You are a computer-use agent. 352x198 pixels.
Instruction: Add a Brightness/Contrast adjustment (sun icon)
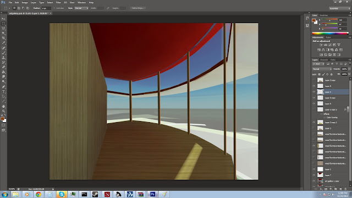click(321, 45)
